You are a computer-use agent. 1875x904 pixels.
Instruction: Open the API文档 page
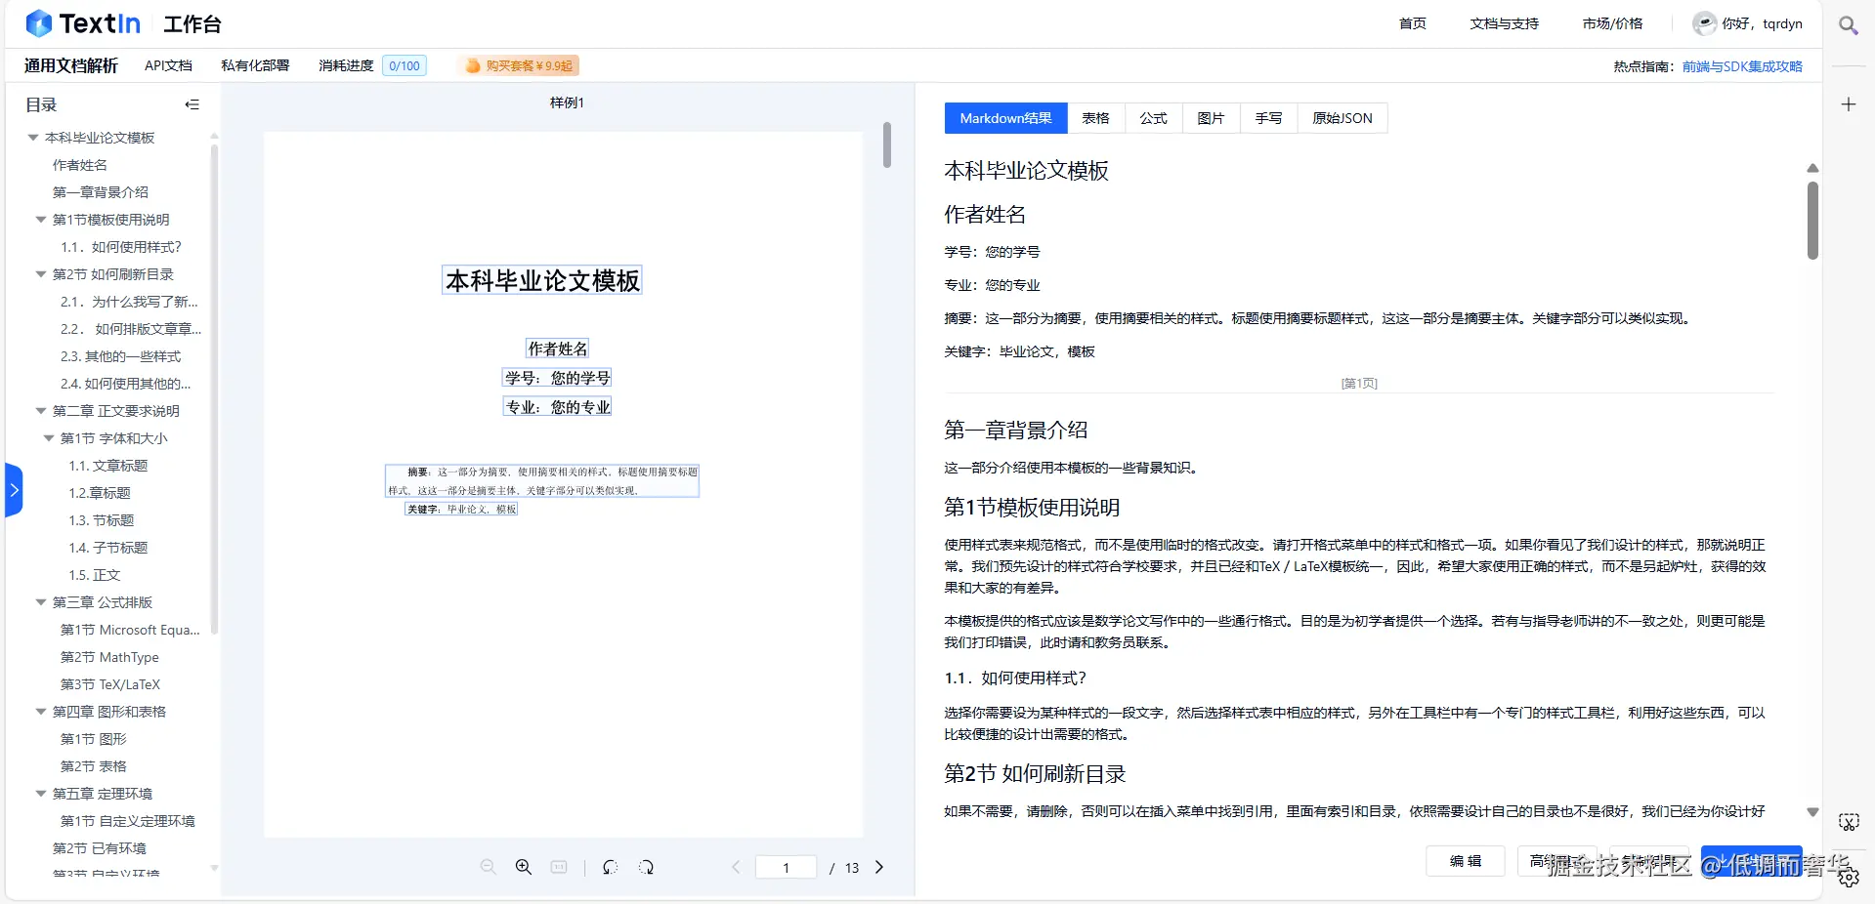pos(168,65)
